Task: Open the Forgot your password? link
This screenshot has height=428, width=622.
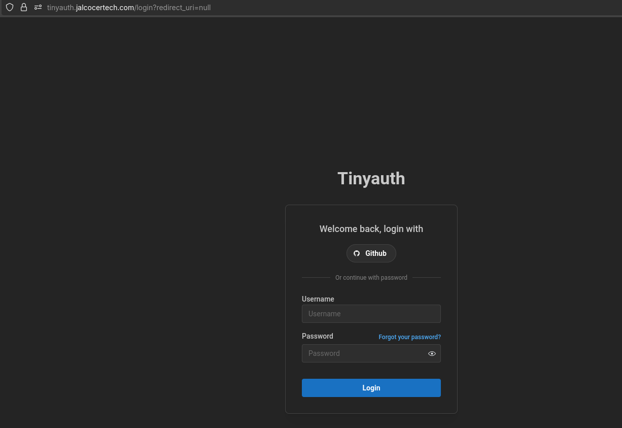Action: 409,337
